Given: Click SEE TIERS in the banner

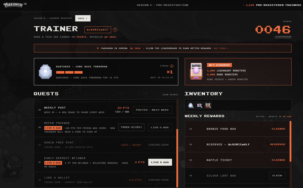Looking at the screenshot, I should (x=221, y=48).
